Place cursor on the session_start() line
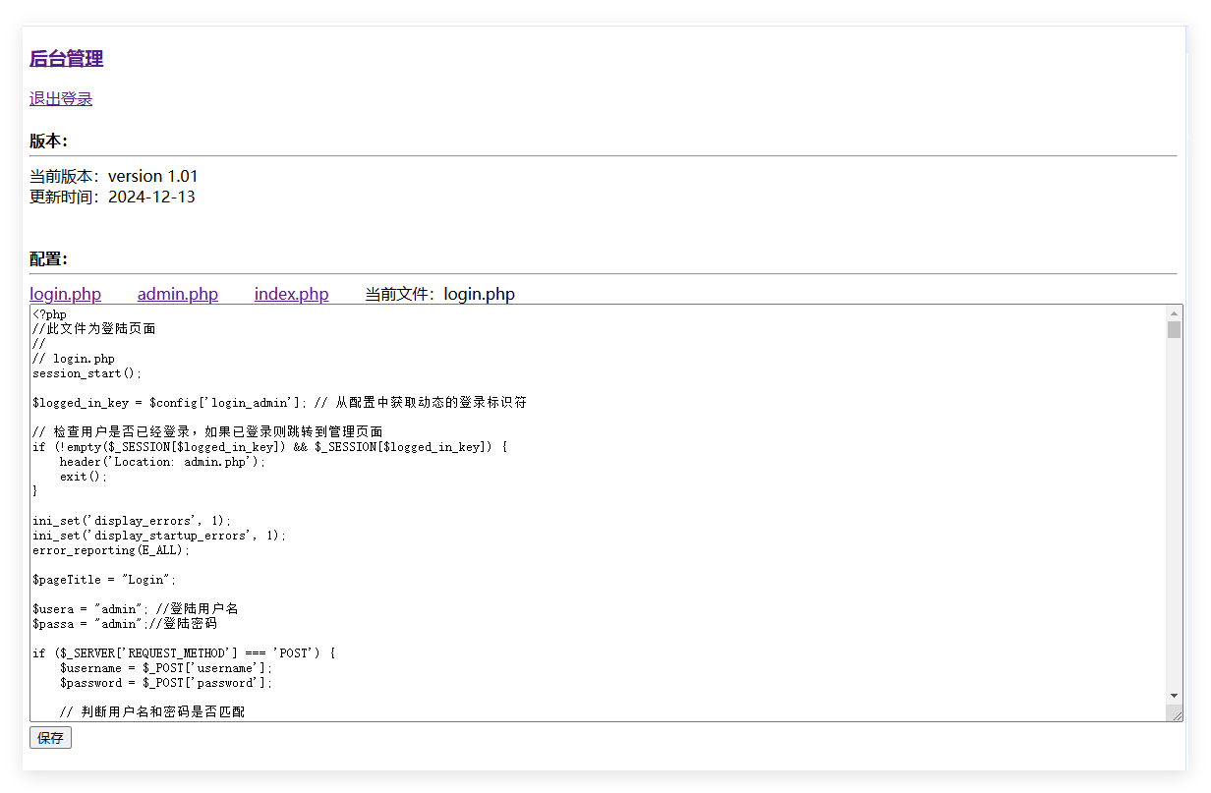Screen dimensions: 1211x793 (x=86, y=373)
